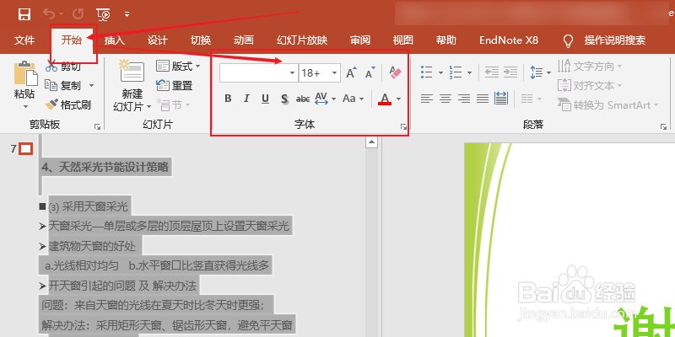The height and width of the screenshot is (337, 675).
Task: Center align text
Action: click(445, 99)
